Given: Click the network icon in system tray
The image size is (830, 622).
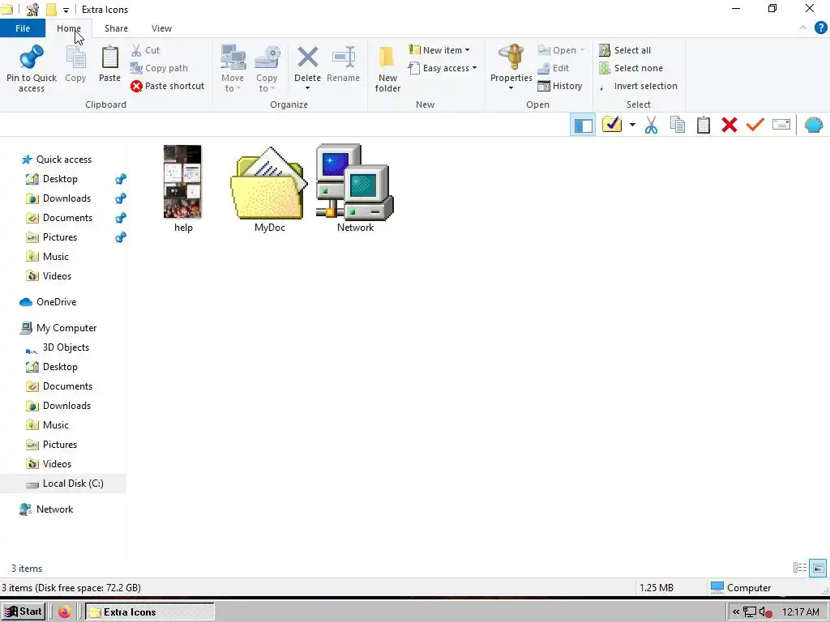Looking at the screenshot, I should tap(750, 612).
